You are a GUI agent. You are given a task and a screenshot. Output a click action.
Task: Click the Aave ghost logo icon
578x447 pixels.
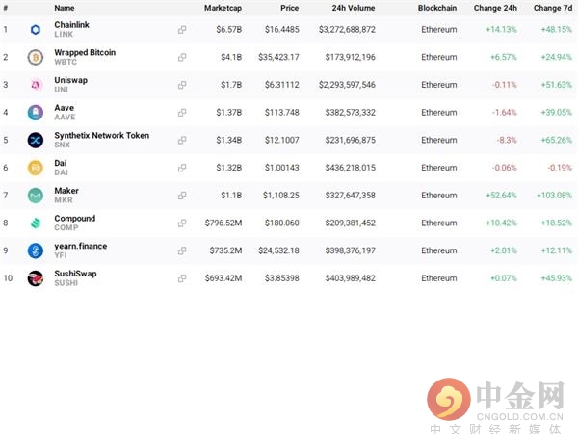point(36,113)
